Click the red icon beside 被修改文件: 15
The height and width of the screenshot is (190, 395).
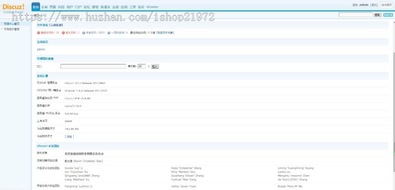[x=38, y=33]
